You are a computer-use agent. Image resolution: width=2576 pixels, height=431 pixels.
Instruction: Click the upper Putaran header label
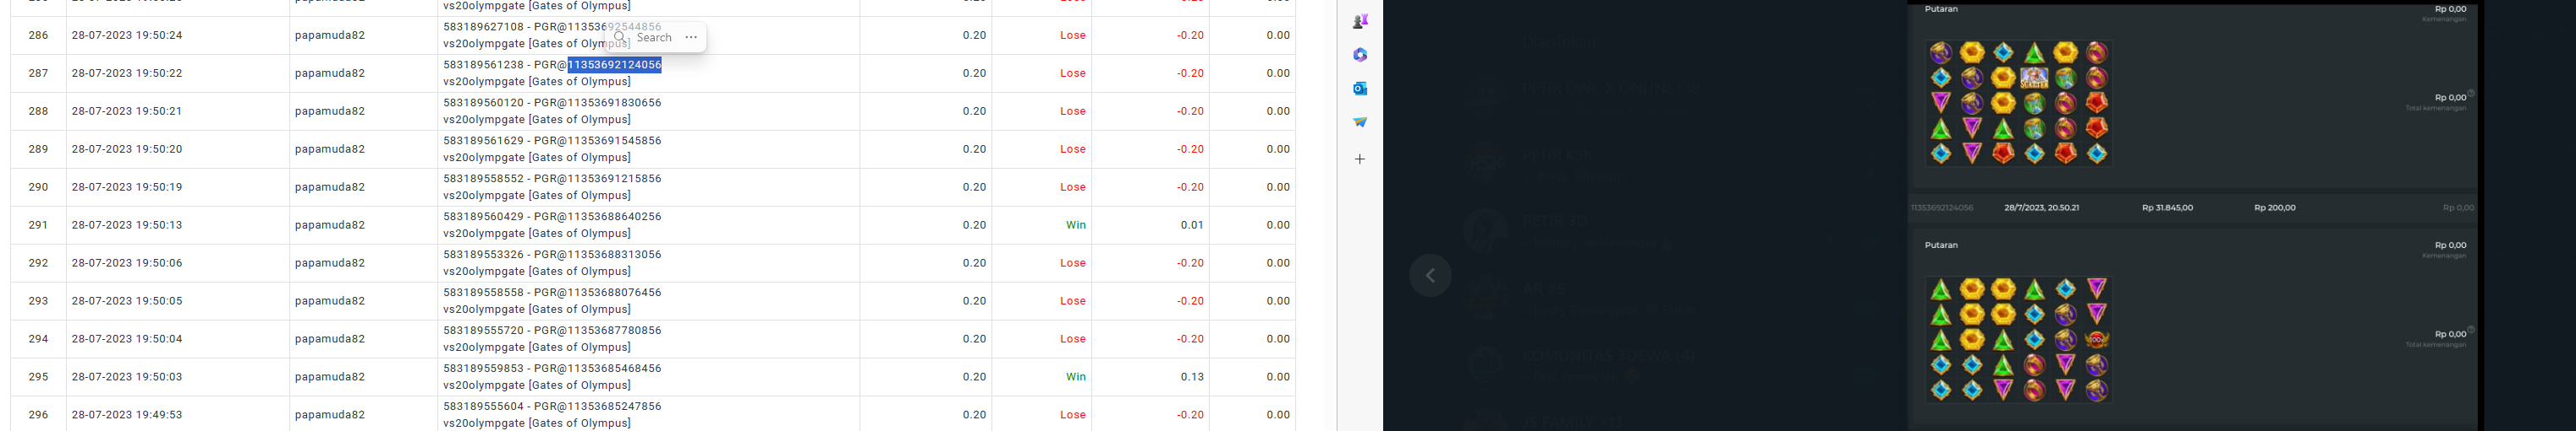tap(1941, 9)
